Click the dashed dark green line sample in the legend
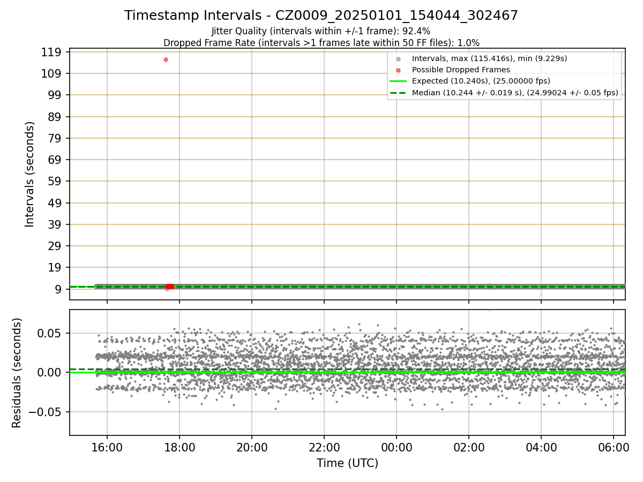Image resolution: width=643 pixels, height=482 pixels. 398,93
